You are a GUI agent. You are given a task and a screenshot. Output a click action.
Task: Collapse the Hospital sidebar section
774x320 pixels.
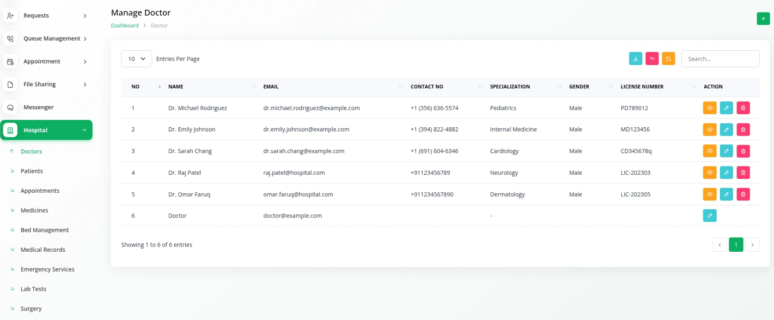point(46,130)
